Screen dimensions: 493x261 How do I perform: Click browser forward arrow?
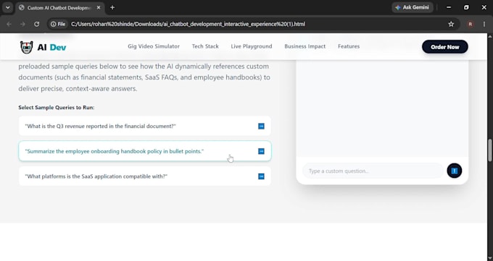pos(22,24)
